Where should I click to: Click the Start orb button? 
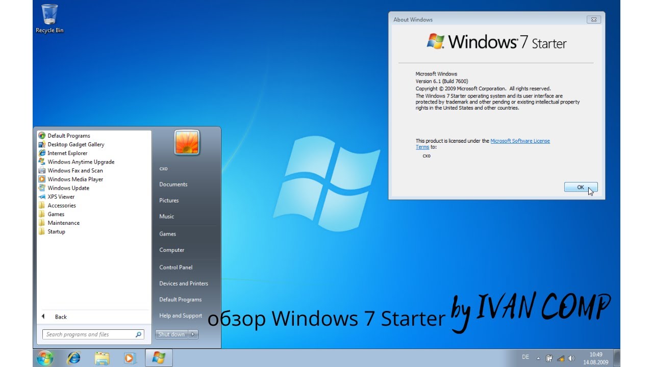tap(45, 358)
